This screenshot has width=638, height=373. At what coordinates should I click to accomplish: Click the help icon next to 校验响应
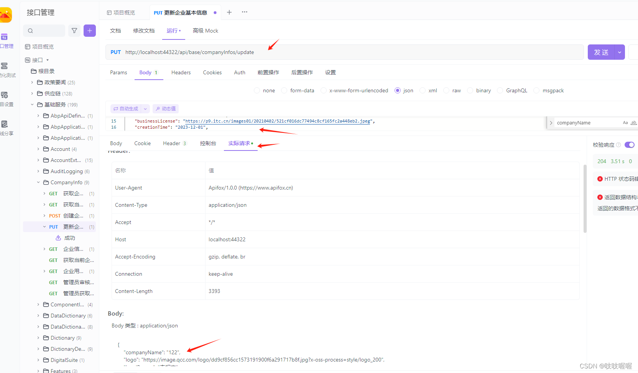pyautogui.click(x=618, y=145)
